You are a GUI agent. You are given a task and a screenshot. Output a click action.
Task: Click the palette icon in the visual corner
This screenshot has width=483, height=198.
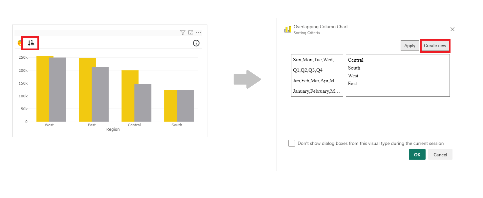pos(20,43)
